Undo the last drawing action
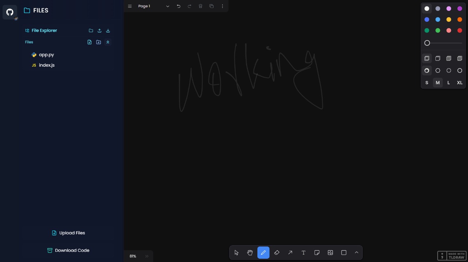The width and height of the screenshot is (468, 262). (x=178, y=6)
